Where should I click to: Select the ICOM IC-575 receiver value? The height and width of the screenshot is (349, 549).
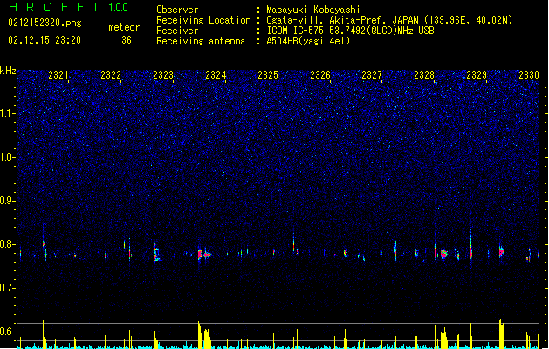(x=350, y=31)
